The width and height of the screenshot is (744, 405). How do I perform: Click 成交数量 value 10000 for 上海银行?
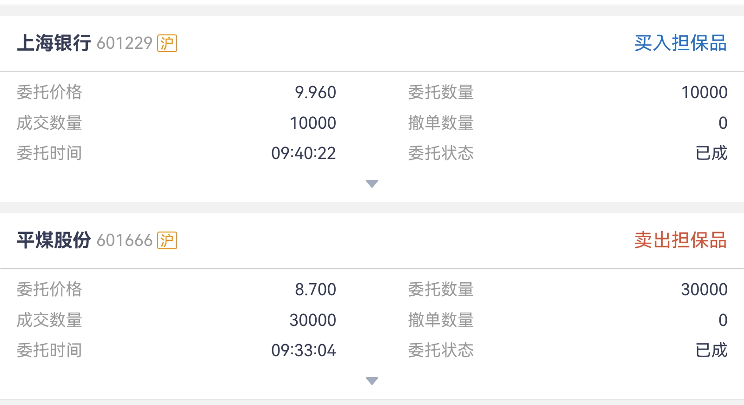(313, 123)
